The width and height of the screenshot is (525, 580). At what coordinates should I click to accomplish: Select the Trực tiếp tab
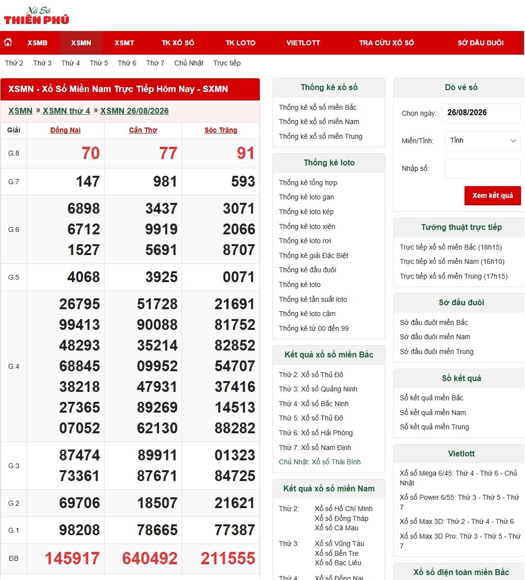pyautogui.click(x=227, y=63)
